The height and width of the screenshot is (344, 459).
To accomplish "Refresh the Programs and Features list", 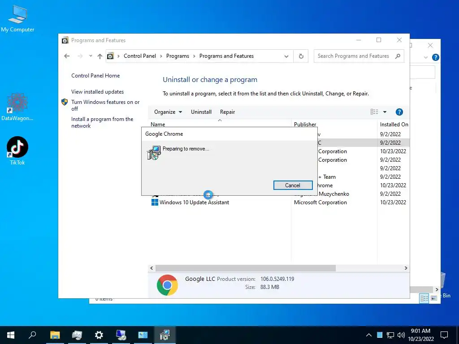I will (x=301, y=56).
